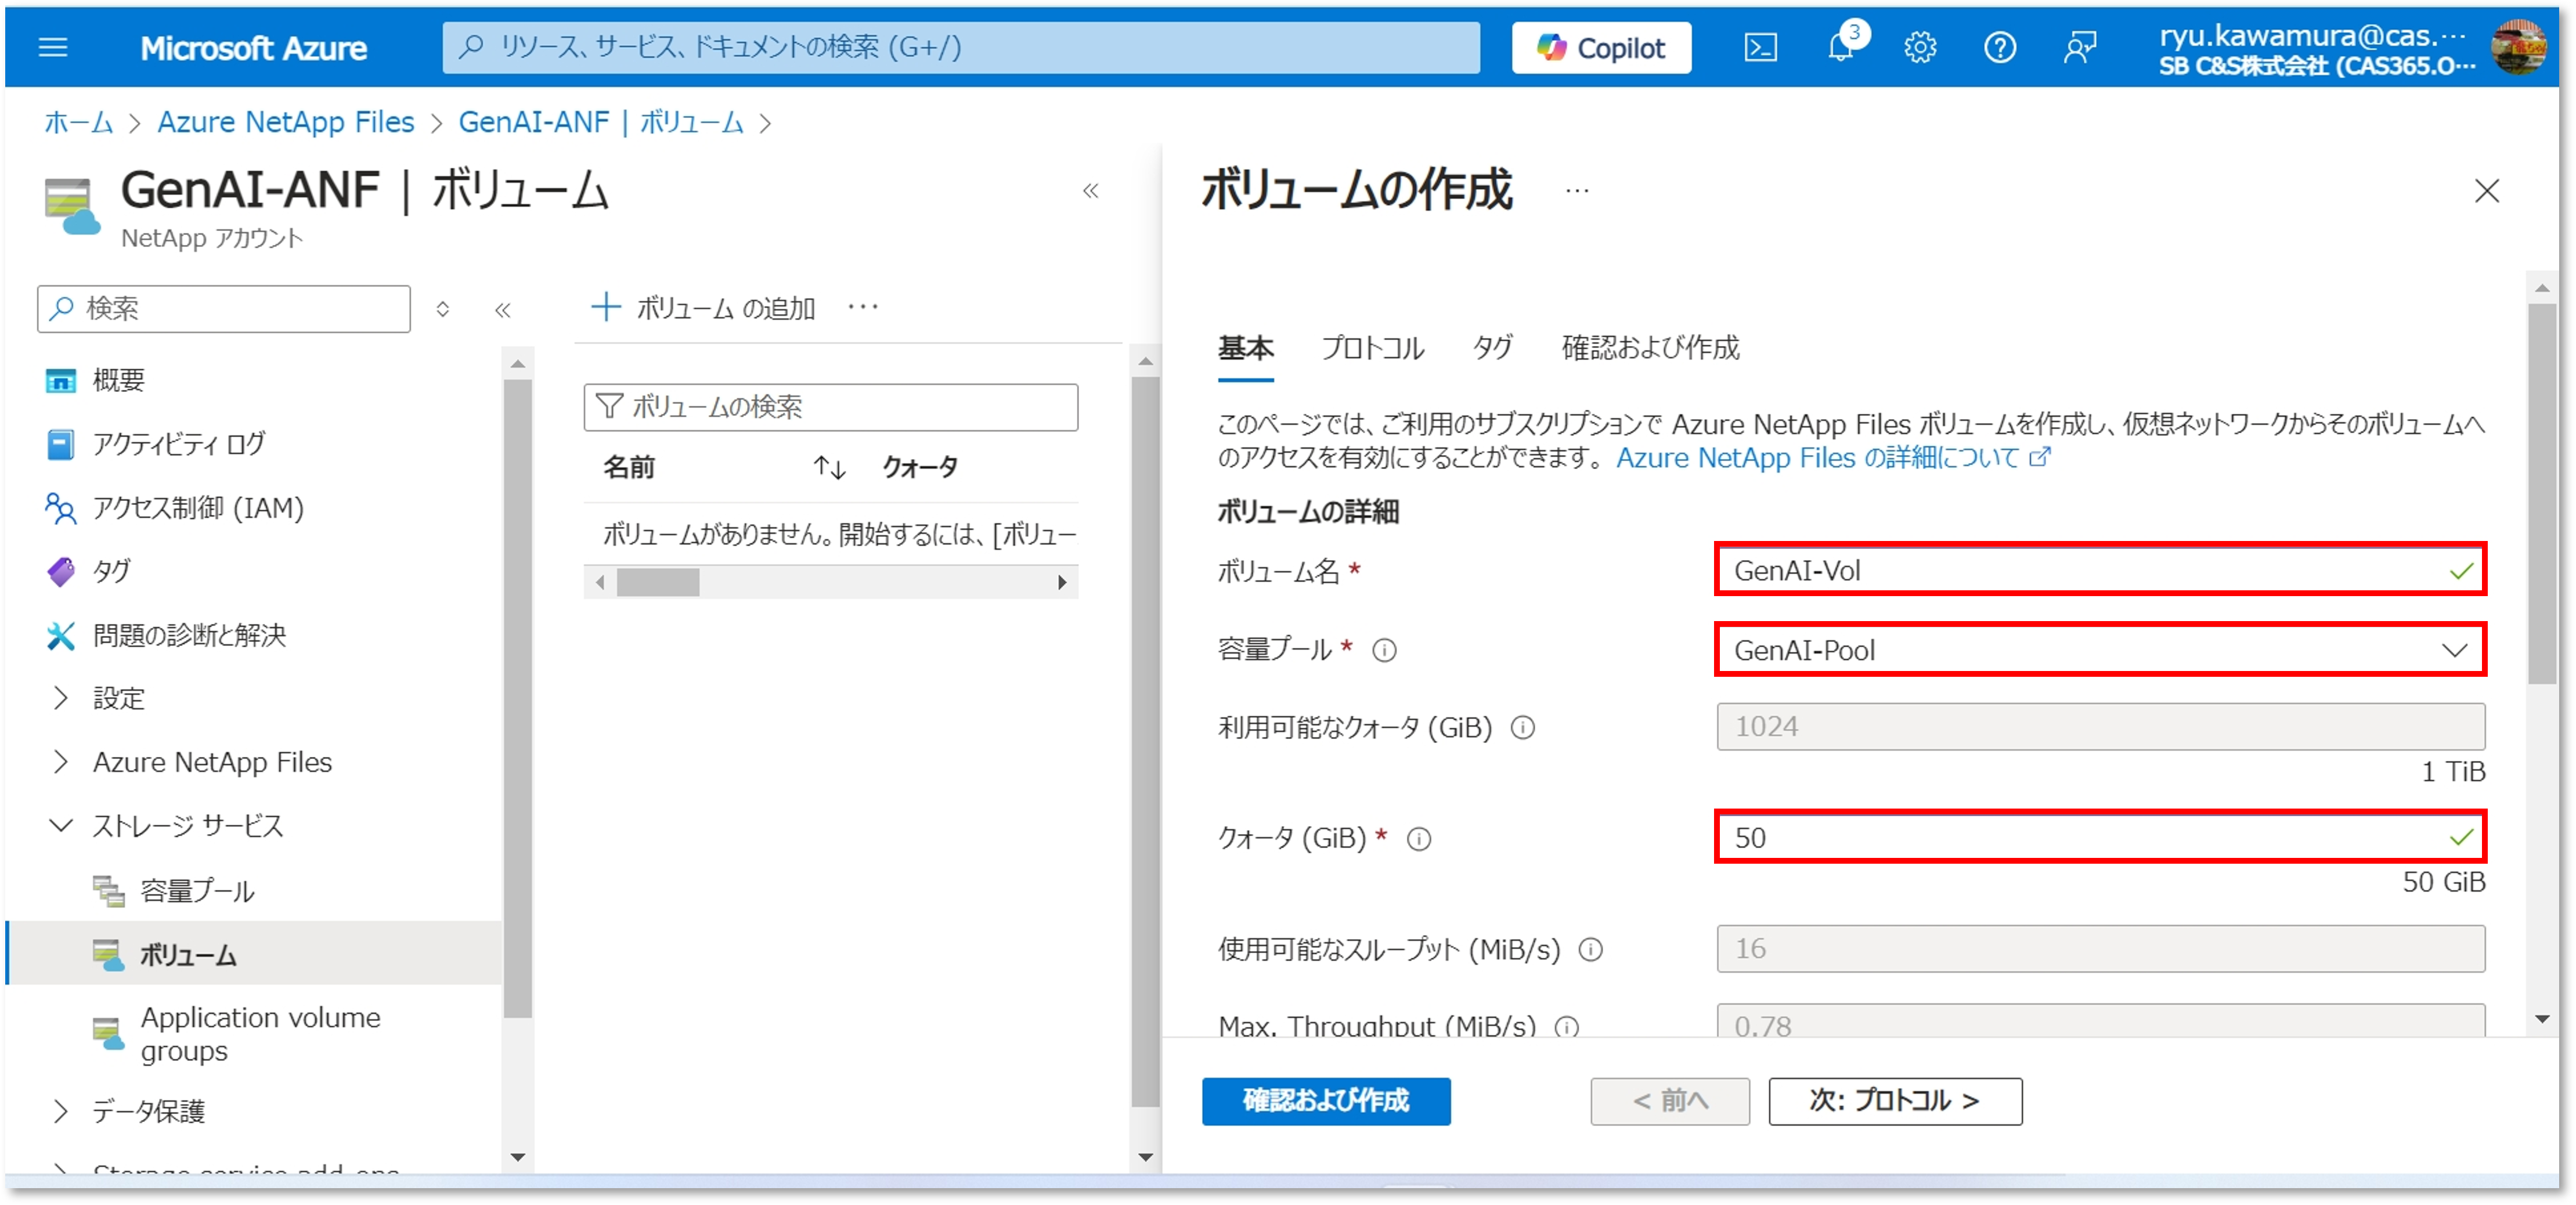
Task: Toggle expand/collapse all sidebar groups
Action: click(443, 309)
